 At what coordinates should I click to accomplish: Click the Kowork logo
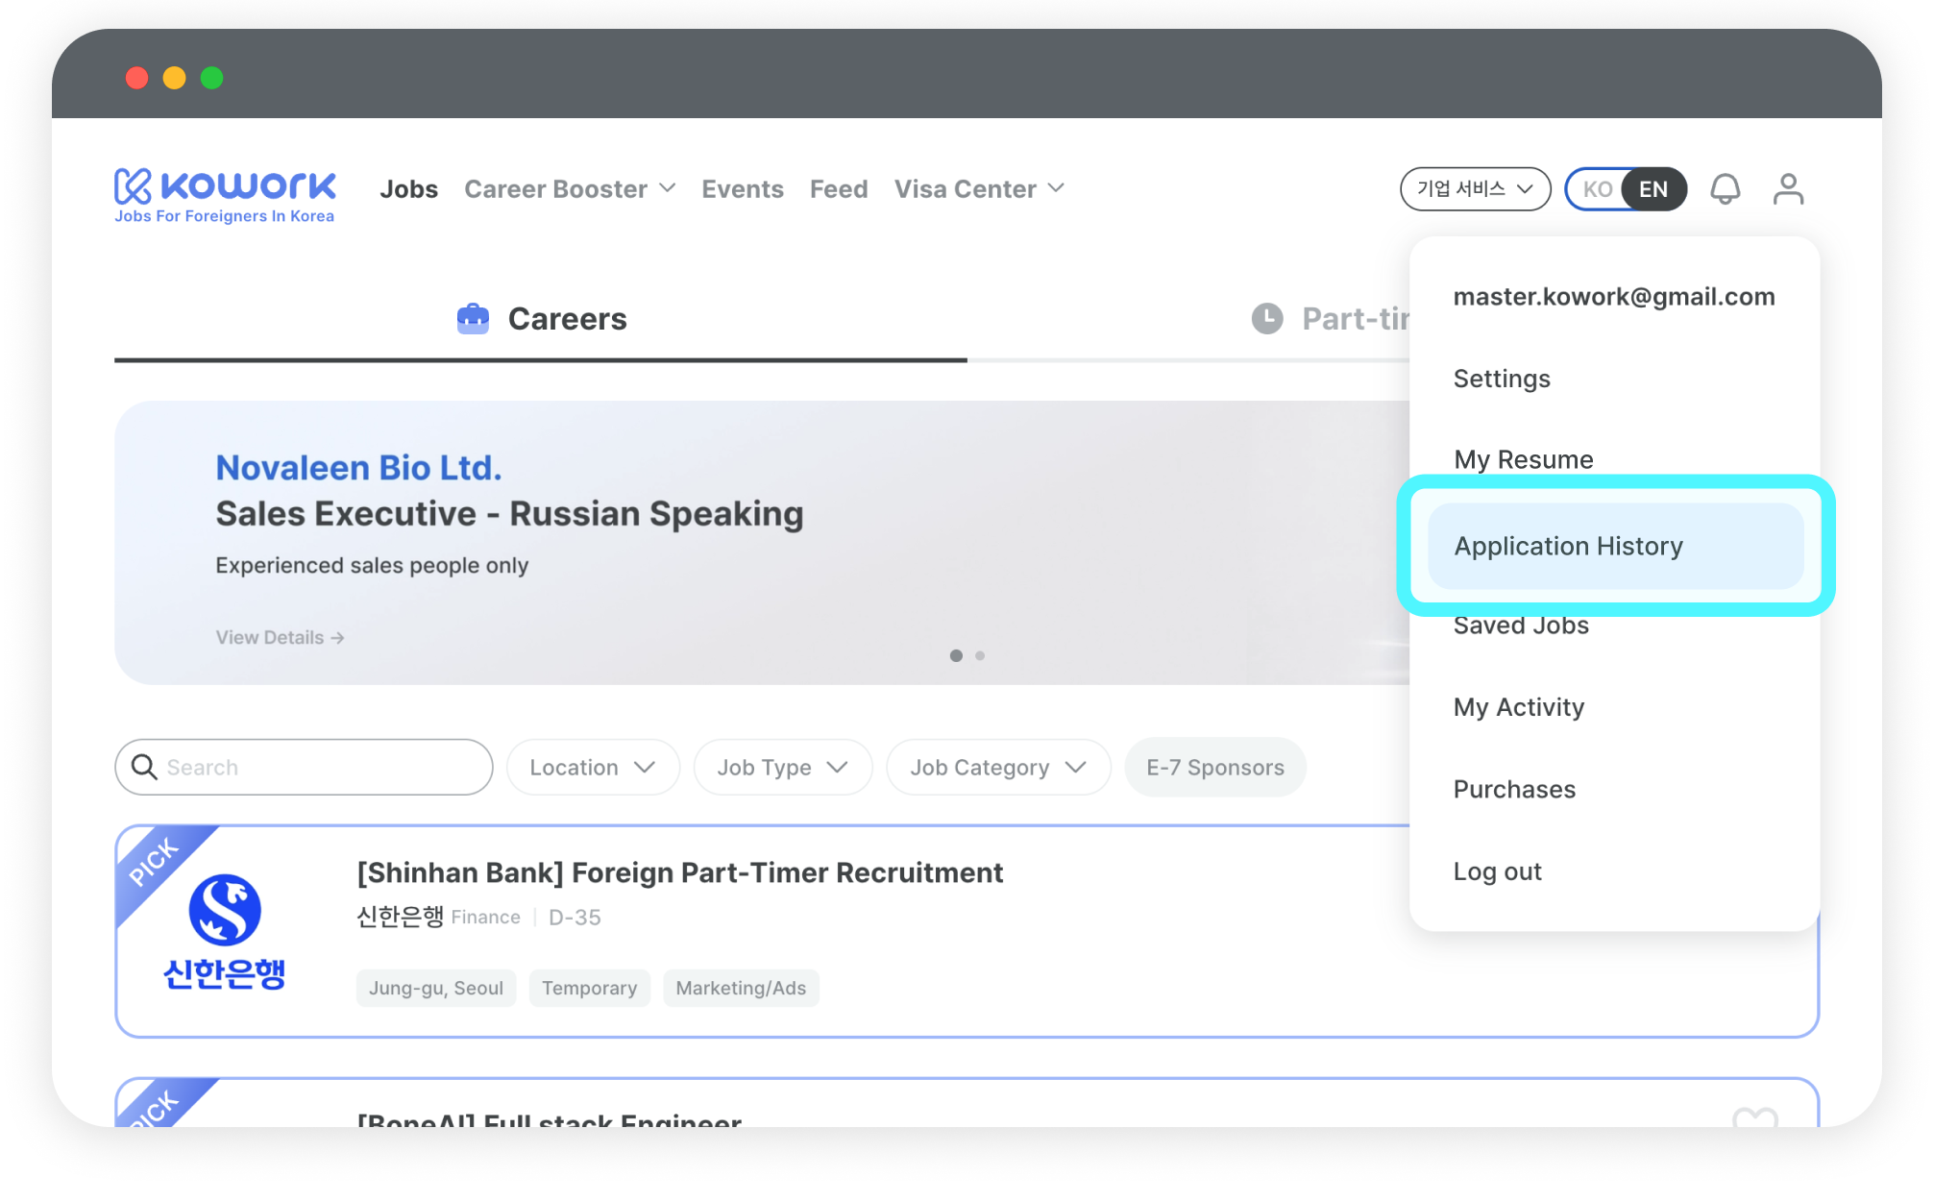[225, 195]
